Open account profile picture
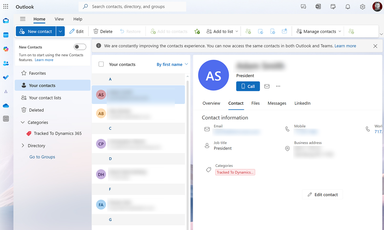 point(377,7)
